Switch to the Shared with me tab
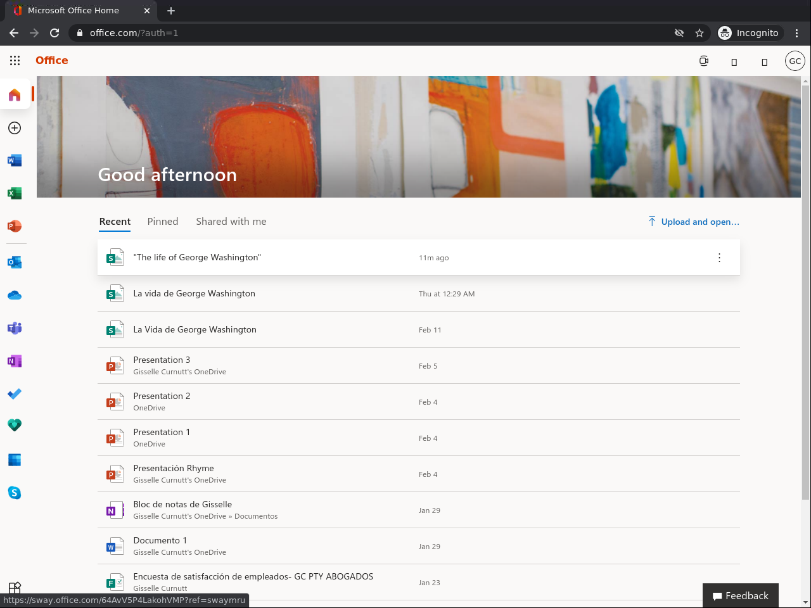811x608 pixels. tap(231, 222)
